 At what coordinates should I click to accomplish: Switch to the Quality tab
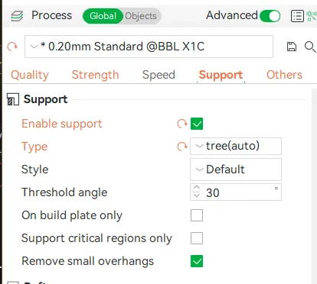coord(30,75)
